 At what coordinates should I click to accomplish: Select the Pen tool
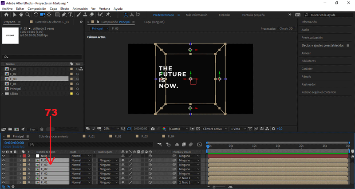point(64,15)
